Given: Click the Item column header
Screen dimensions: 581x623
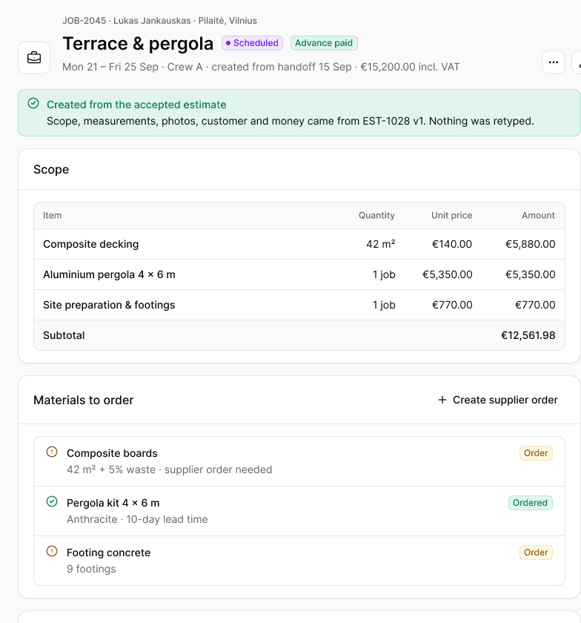Looking at the screenshot, I should point(52,215).
